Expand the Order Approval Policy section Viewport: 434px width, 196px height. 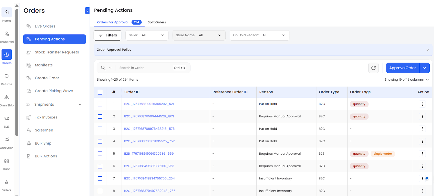pyautogui.click(x=427, y=50)
